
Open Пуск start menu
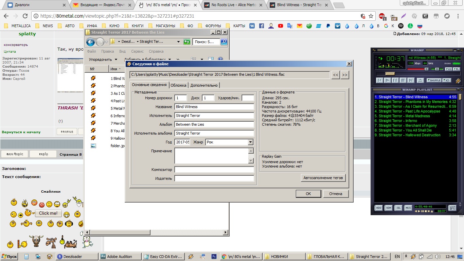pos(9,257)
